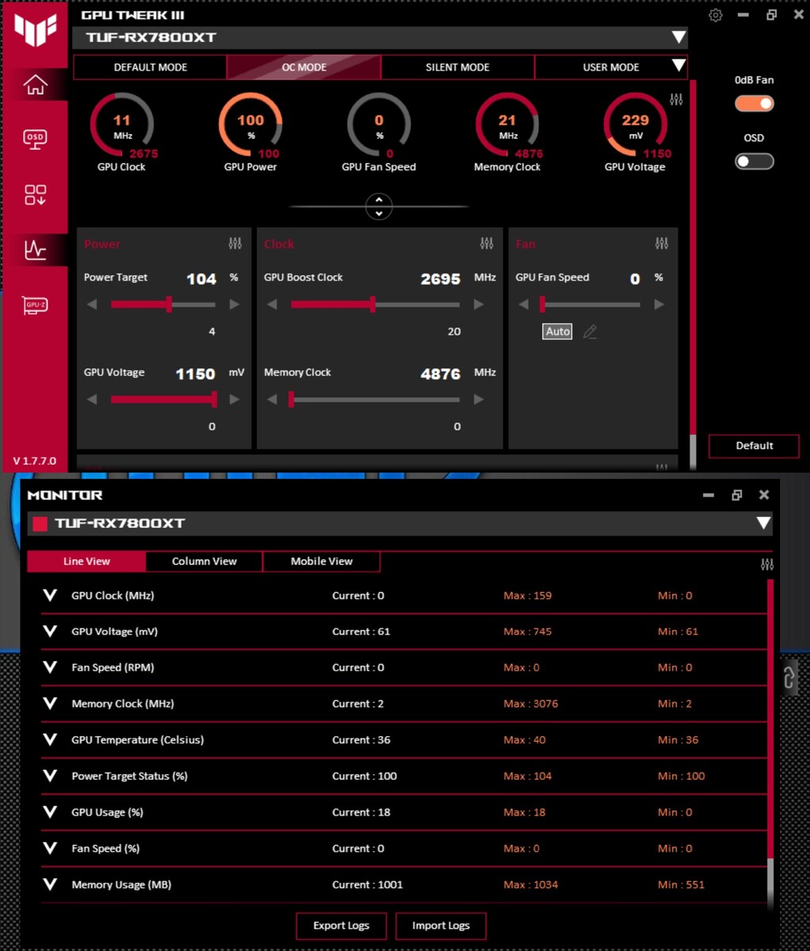The image size is (810, 951).
Task: Click the link icon beside the Monitor window
Action: (x=789, y=678)
